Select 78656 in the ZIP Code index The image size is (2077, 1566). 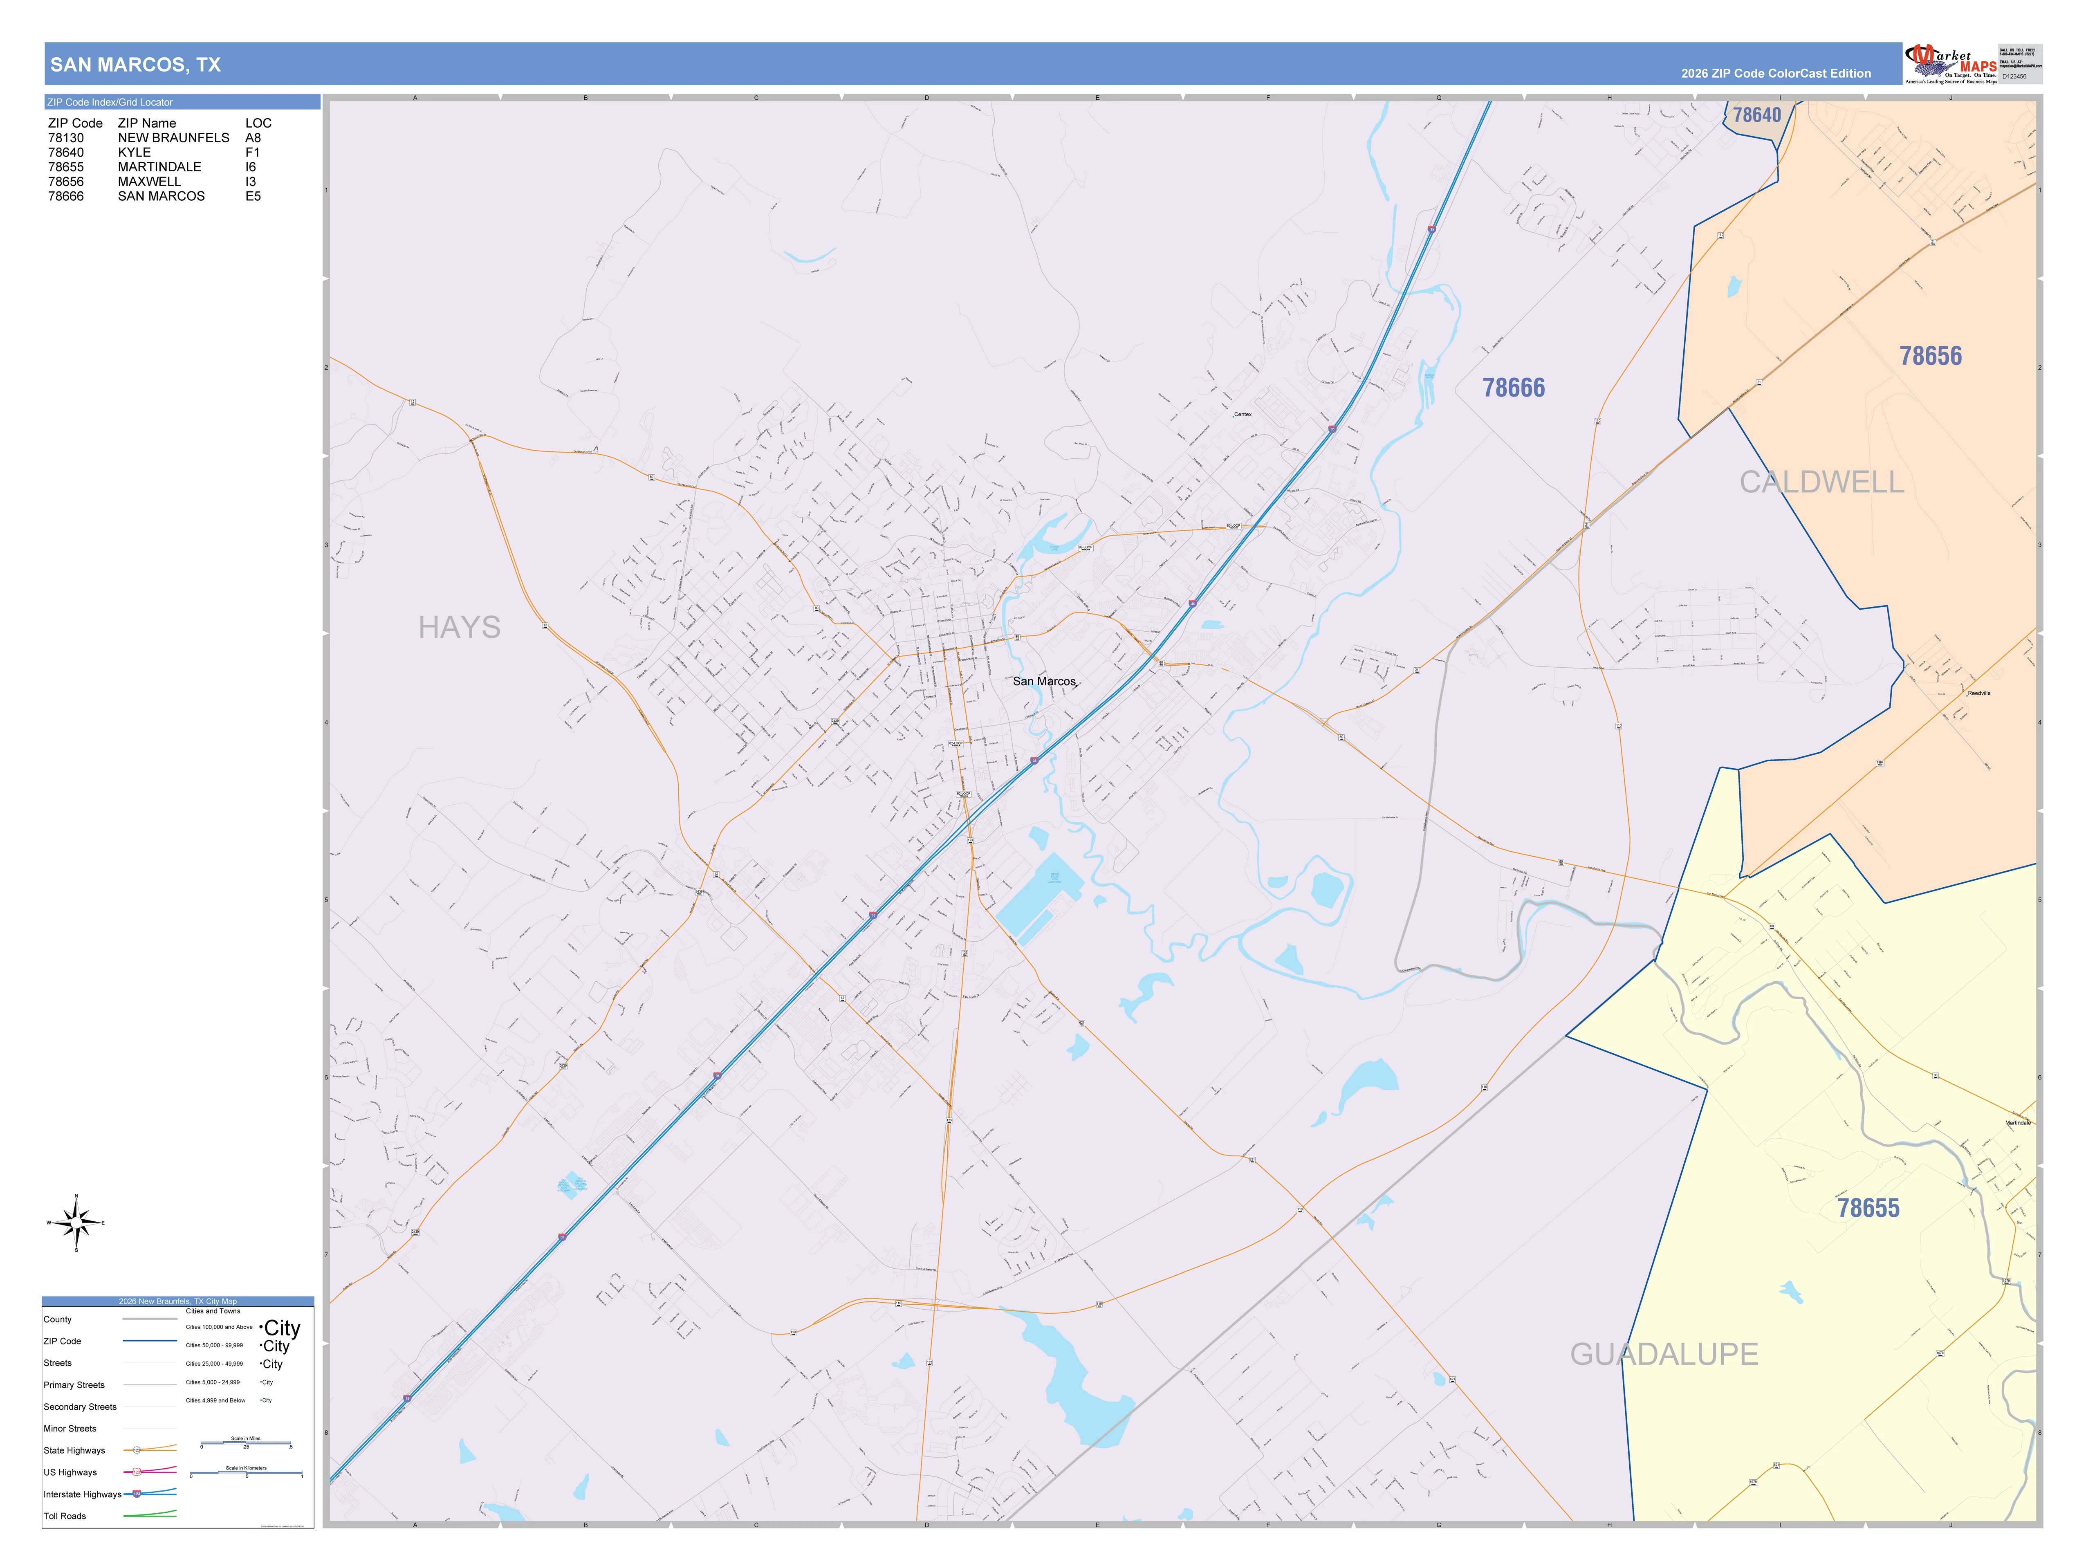(66, 181)
